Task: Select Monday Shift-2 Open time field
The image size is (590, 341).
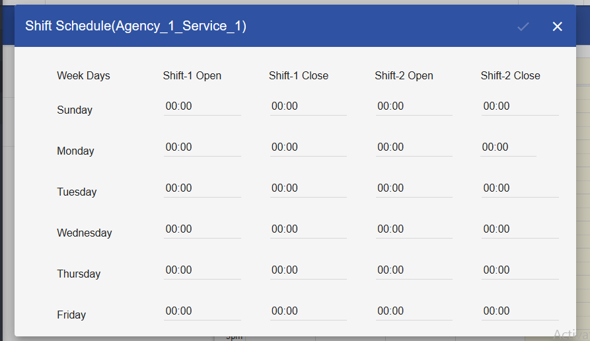Action: point(414,147)
